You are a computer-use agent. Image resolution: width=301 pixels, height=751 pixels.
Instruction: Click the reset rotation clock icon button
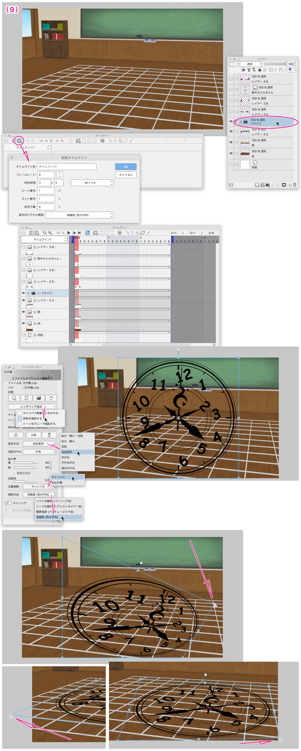click(16, 435)
